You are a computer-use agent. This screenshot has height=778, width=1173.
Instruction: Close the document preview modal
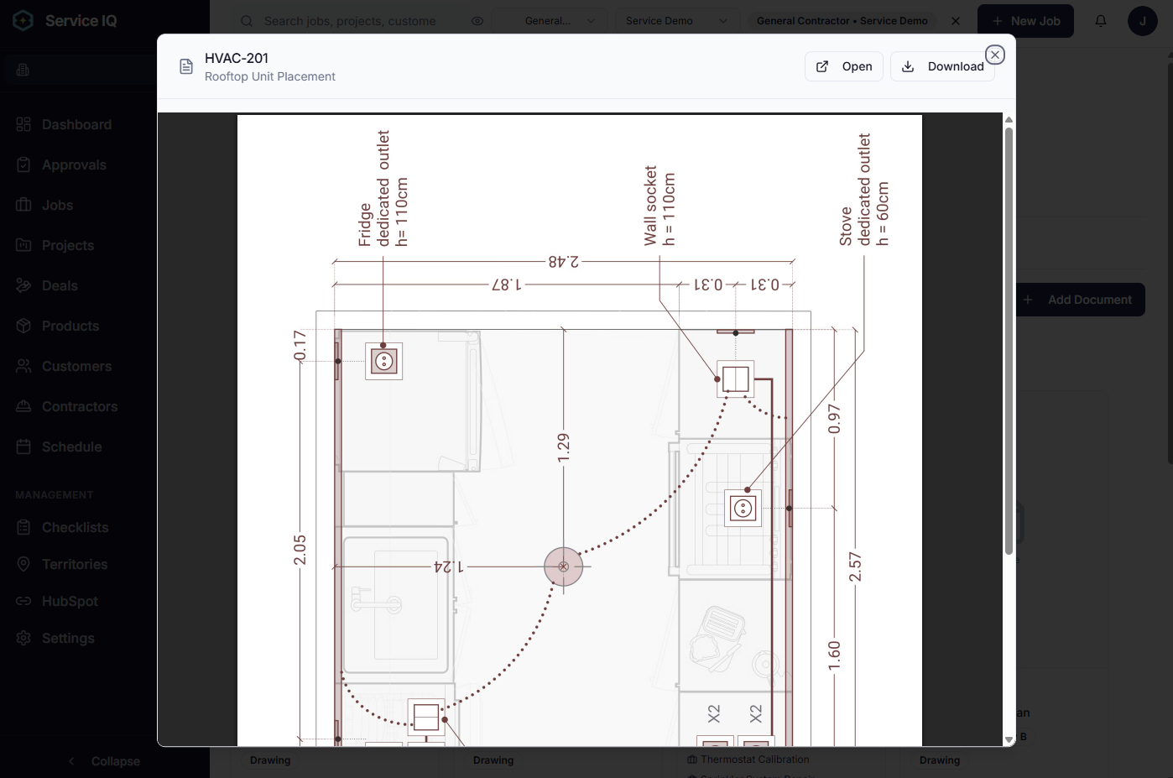(x=995, y=55)
